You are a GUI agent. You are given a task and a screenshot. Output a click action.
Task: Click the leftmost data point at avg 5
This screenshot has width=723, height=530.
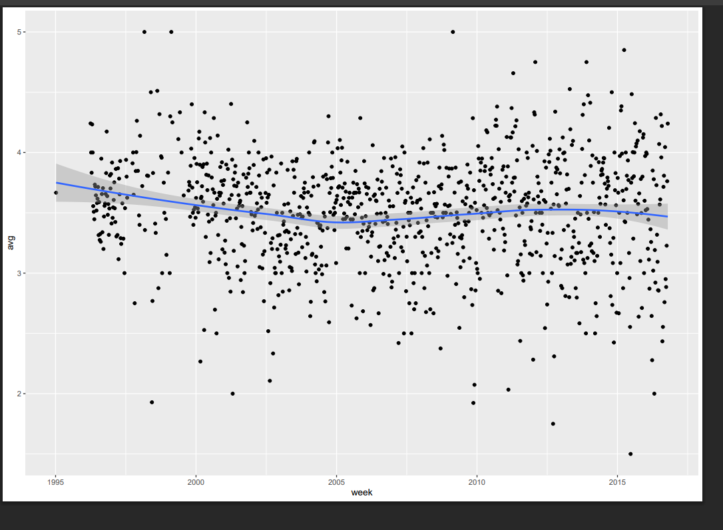144,32
